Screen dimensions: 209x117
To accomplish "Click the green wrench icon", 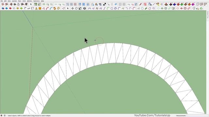I will click(x=146, y=8).
